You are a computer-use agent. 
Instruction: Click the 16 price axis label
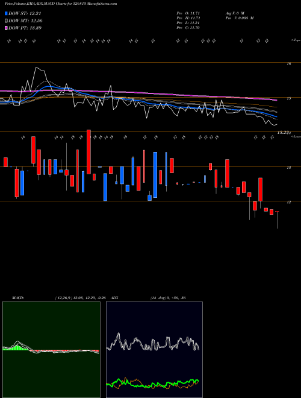(x=288, y=64)
